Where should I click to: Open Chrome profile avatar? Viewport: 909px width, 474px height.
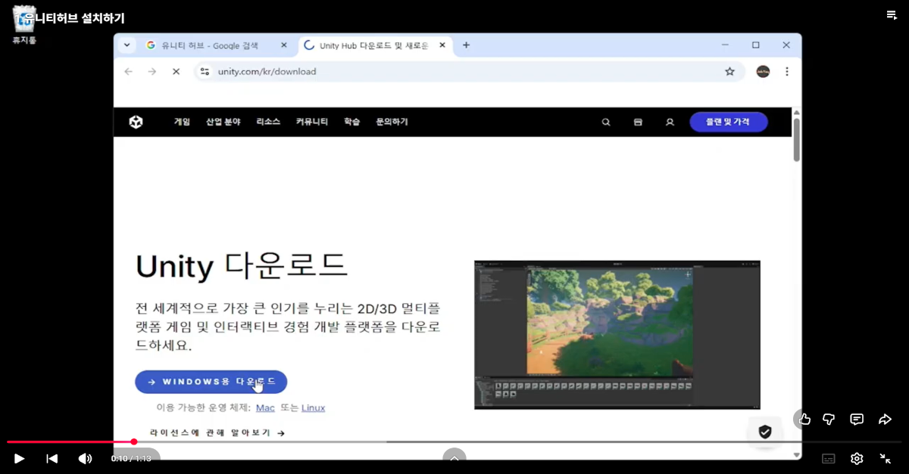click(x=763, y=71)
